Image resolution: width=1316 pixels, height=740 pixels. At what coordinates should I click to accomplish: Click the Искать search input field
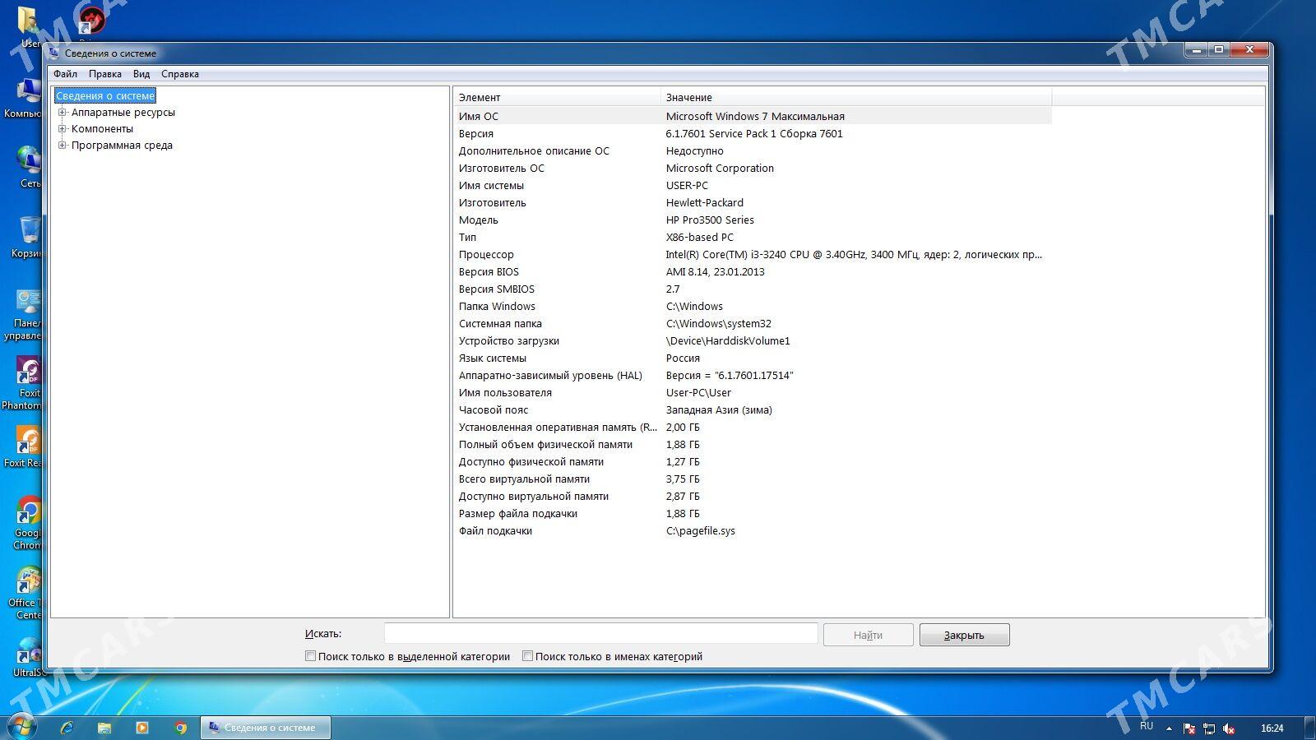click(600, 634)
